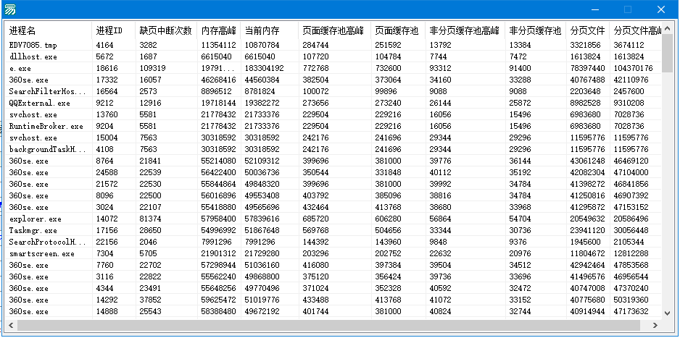Viewport: 680px width, 338px height.
Task: Click page pool value 606280
Action: pyautogui.click(x=388, y=219)
